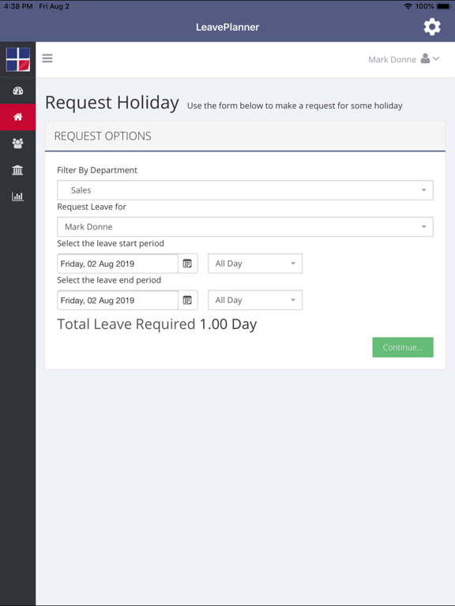Image resolution: width=455 pixels, height=606 pixels.
Task: Expand the Request Leave for dropdown
Action: [245, 227]
